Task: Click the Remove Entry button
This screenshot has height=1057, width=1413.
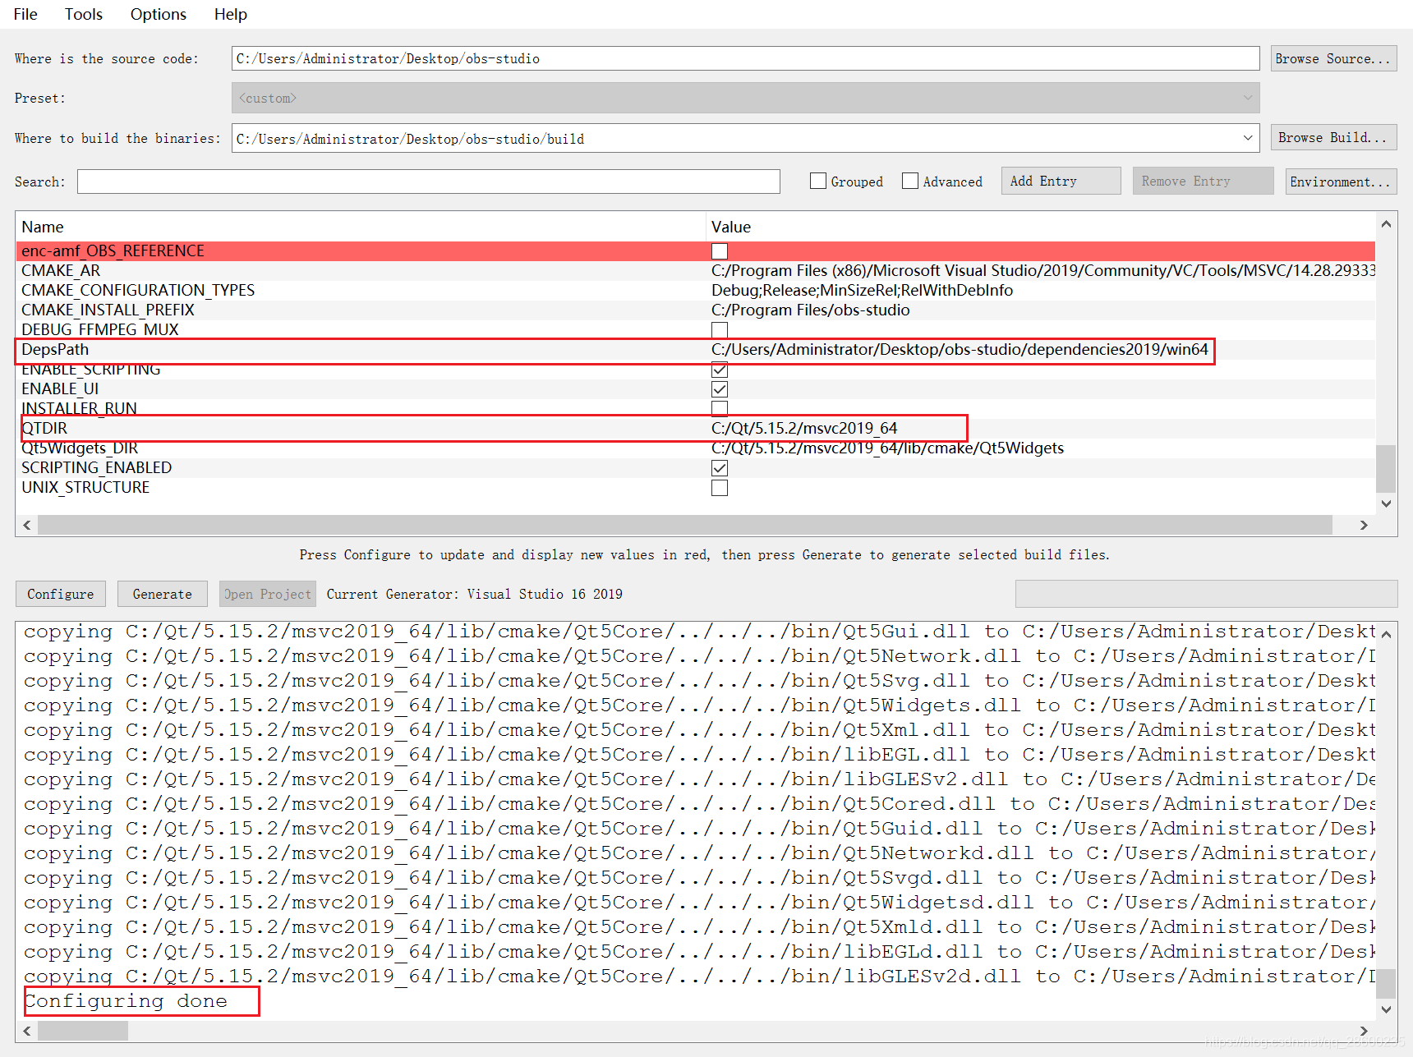Action: coord(1203,181)
